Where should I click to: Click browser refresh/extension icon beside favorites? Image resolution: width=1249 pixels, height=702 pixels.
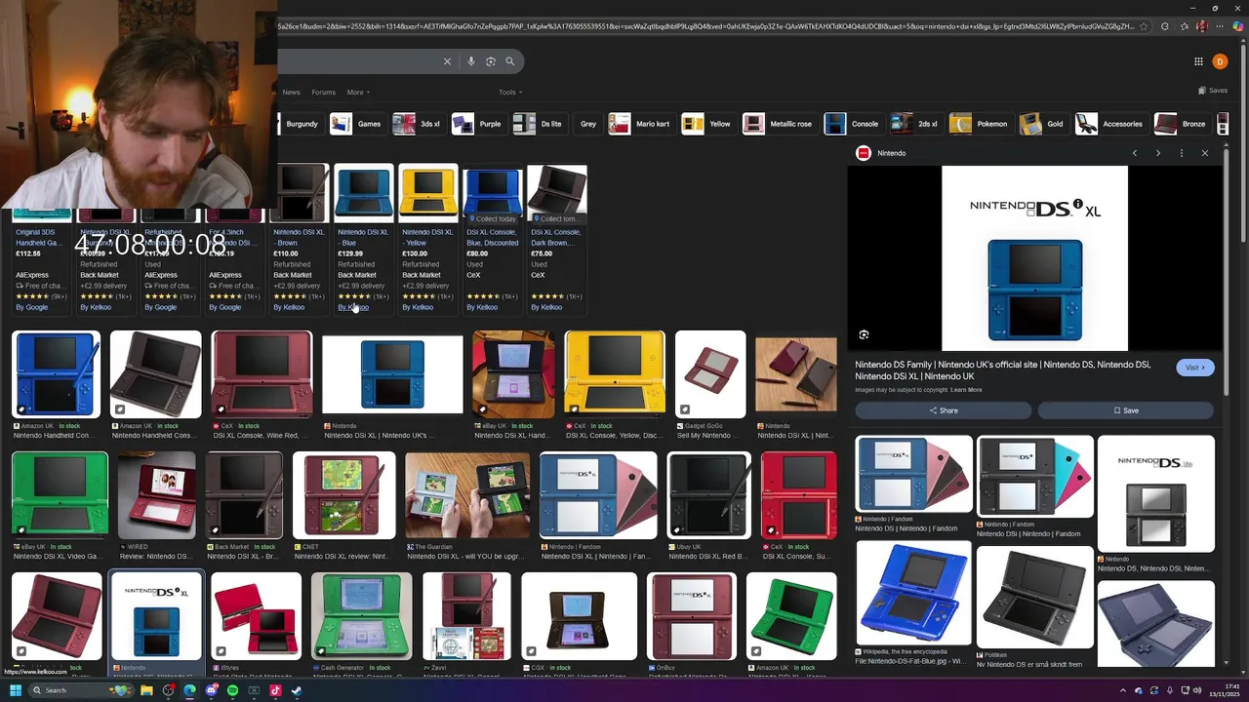pyautogui.click(x=1164, y=26)
